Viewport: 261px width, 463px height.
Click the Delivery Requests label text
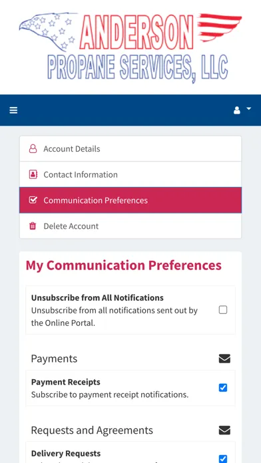66,453
